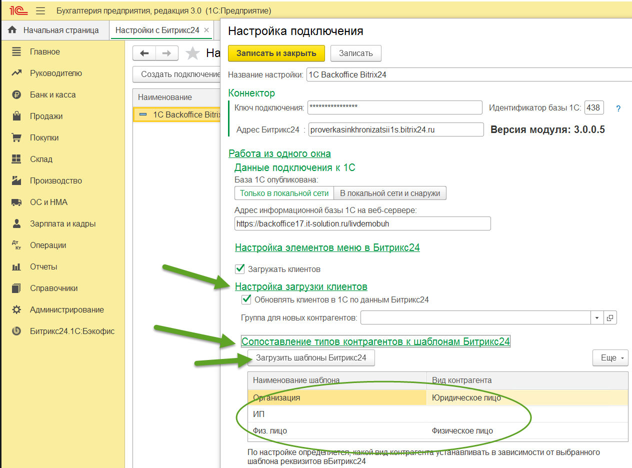This screenshot has width=632, height=468.
Task: Switch to Настройки с Битрикс24 tab
Action: click(162, 30)
